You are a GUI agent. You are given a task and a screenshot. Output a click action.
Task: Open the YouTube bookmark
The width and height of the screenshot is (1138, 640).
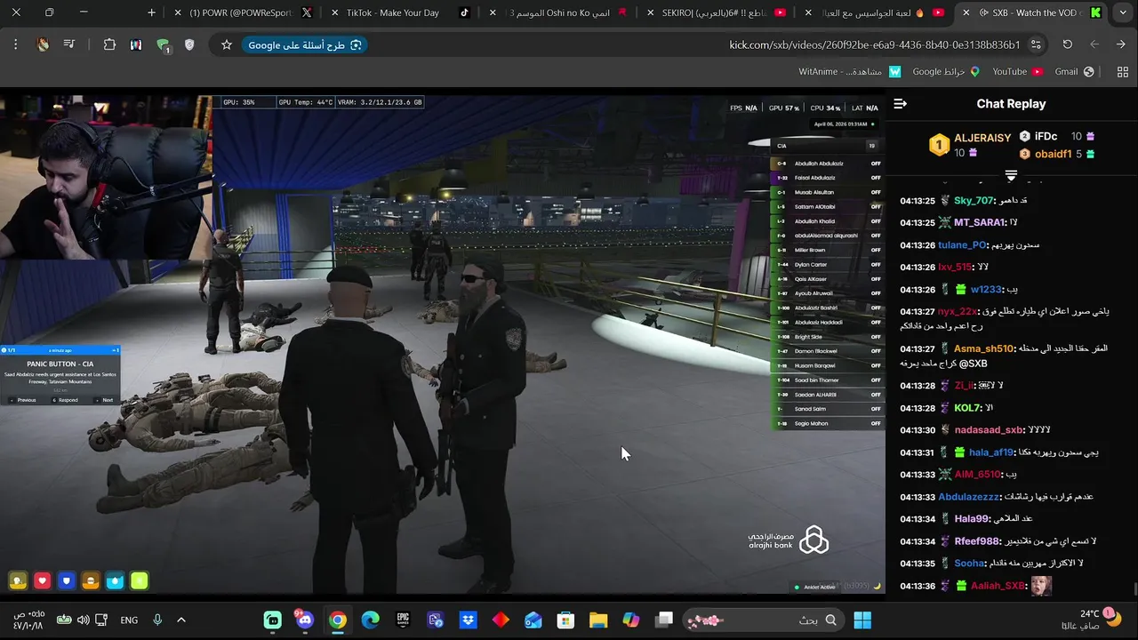point(1017,72)
